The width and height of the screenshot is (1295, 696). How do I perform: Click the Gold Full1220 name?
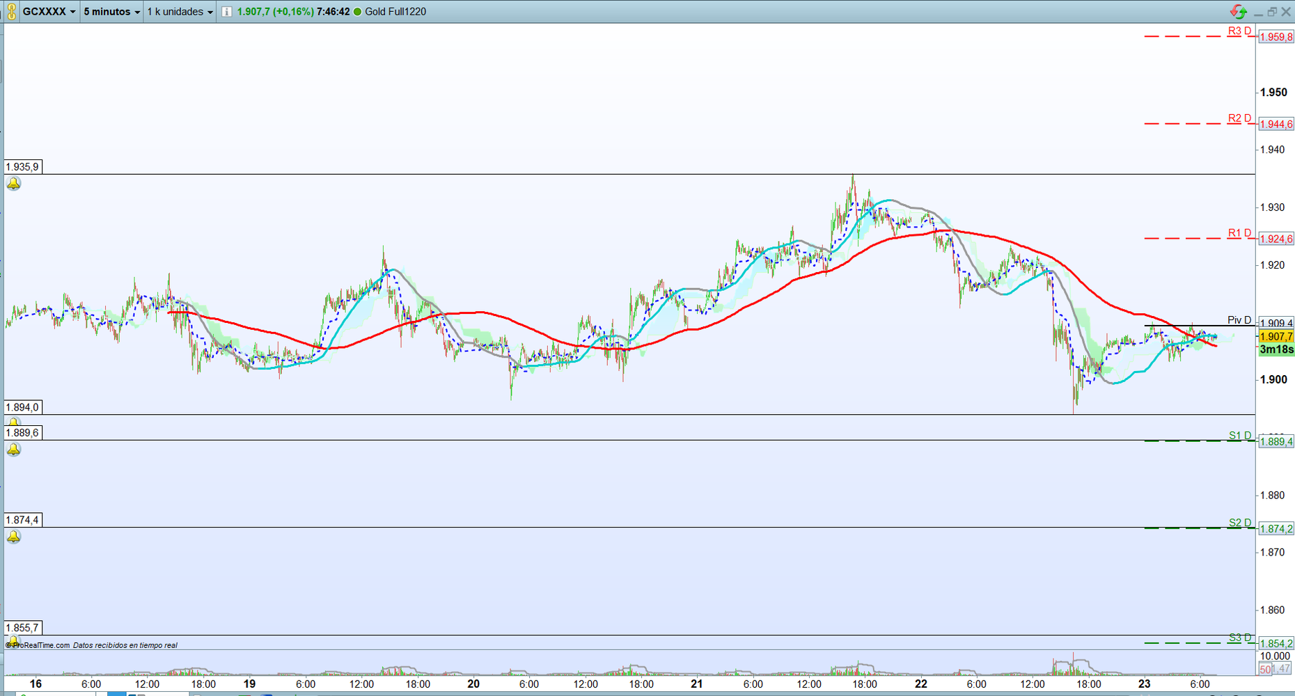click(395, 12)
